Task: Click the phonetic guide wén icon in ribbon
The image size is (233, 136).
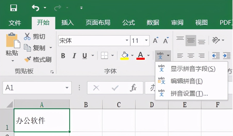Action: coord(160,56)
